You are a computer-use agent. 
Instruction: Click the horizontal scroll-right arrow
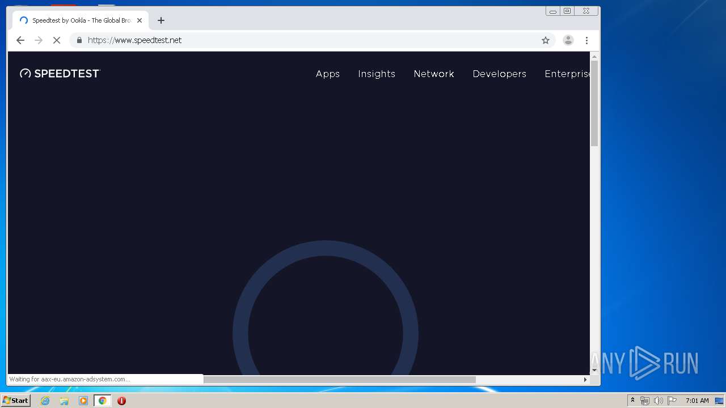click(x=586, y=380)
